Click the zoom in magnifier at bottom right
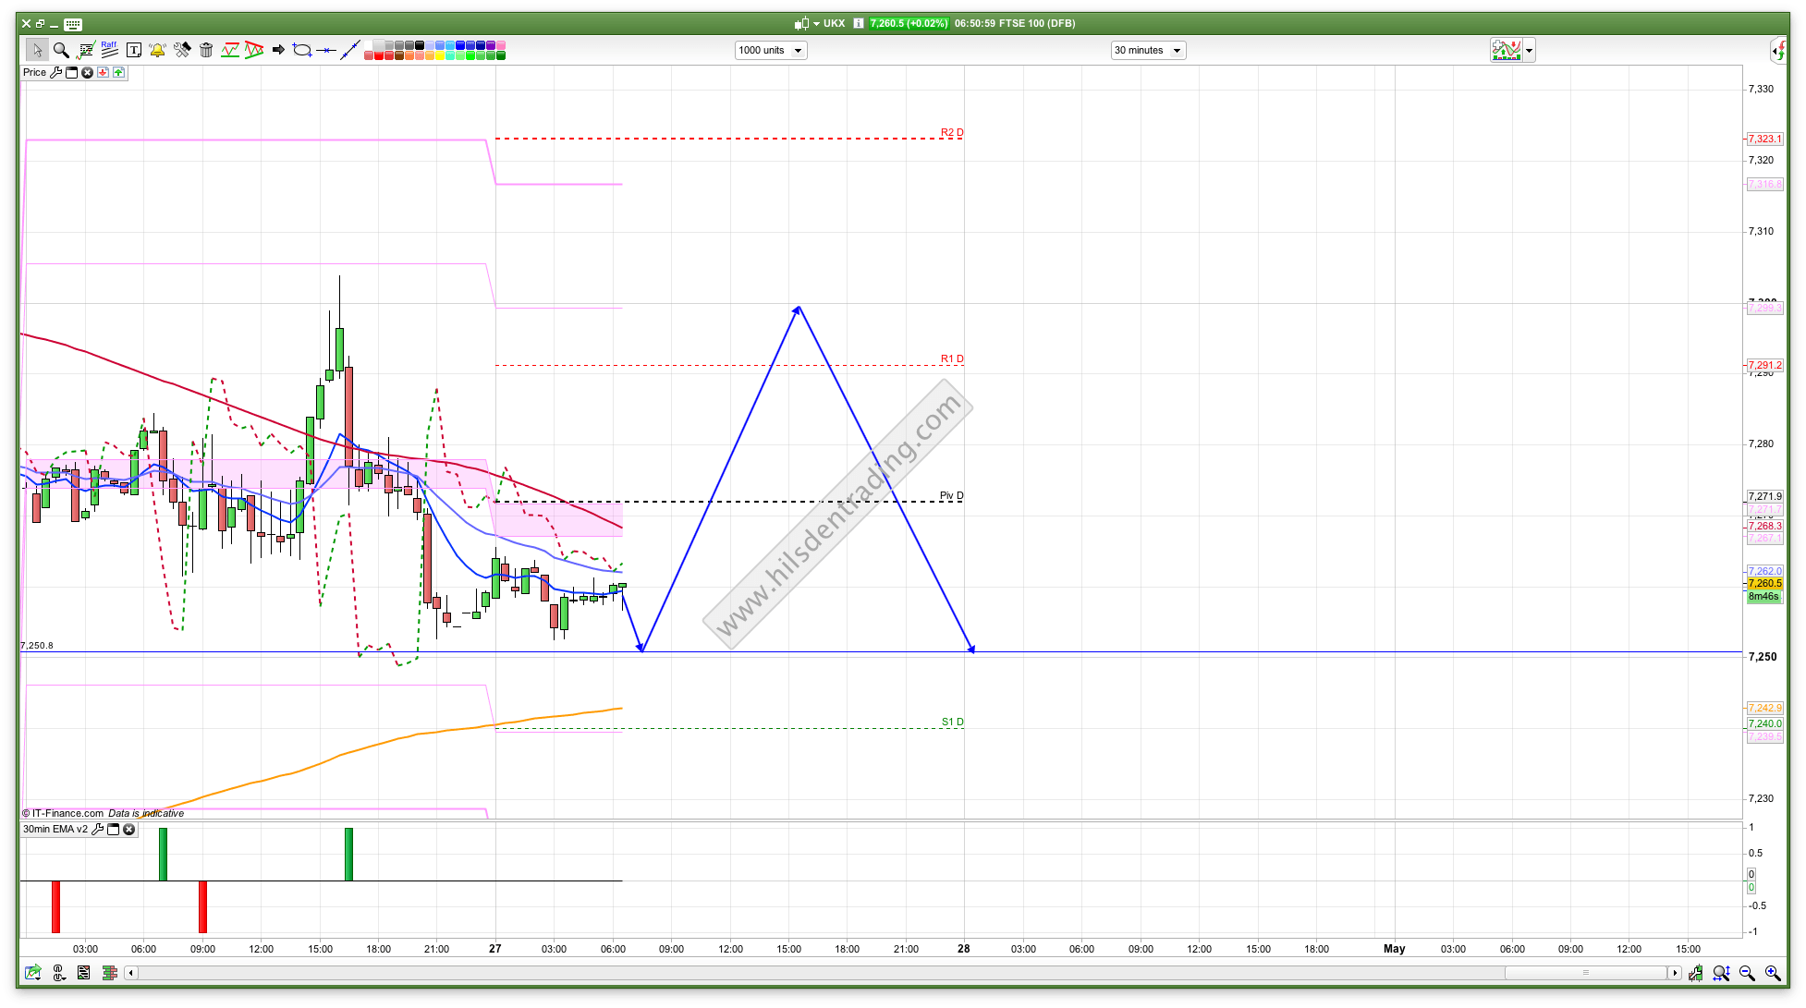Viewport: 1806px width, 1008px height. coord(1772,973)
